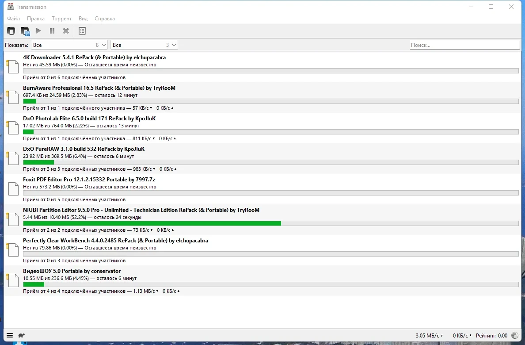Click the Transmission app icon in title bar

coord(11,7)
